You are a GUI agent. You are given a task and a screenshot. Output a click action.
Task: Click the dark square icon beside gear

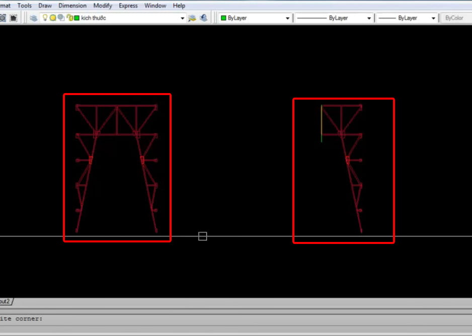coord(14,18)
